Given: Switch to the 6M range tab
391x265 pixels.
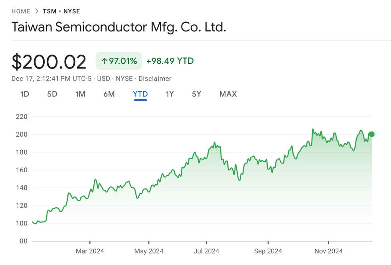Looking at the screenshot, I should [109, 94].
